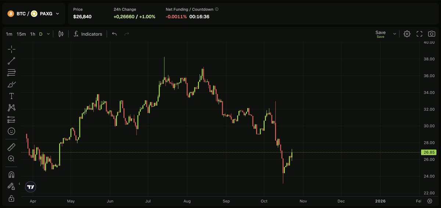Viewport: 441px width, 208px height.
Task: Open the chart patterns tool
Action: click(x=11, y=108)
